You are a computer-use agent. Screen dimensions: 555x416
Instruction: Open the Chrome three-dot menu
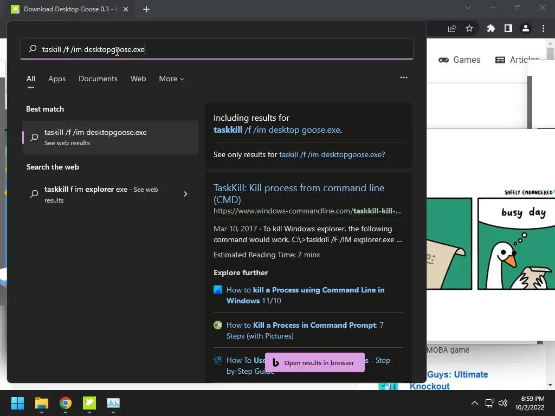coord(543,28)
